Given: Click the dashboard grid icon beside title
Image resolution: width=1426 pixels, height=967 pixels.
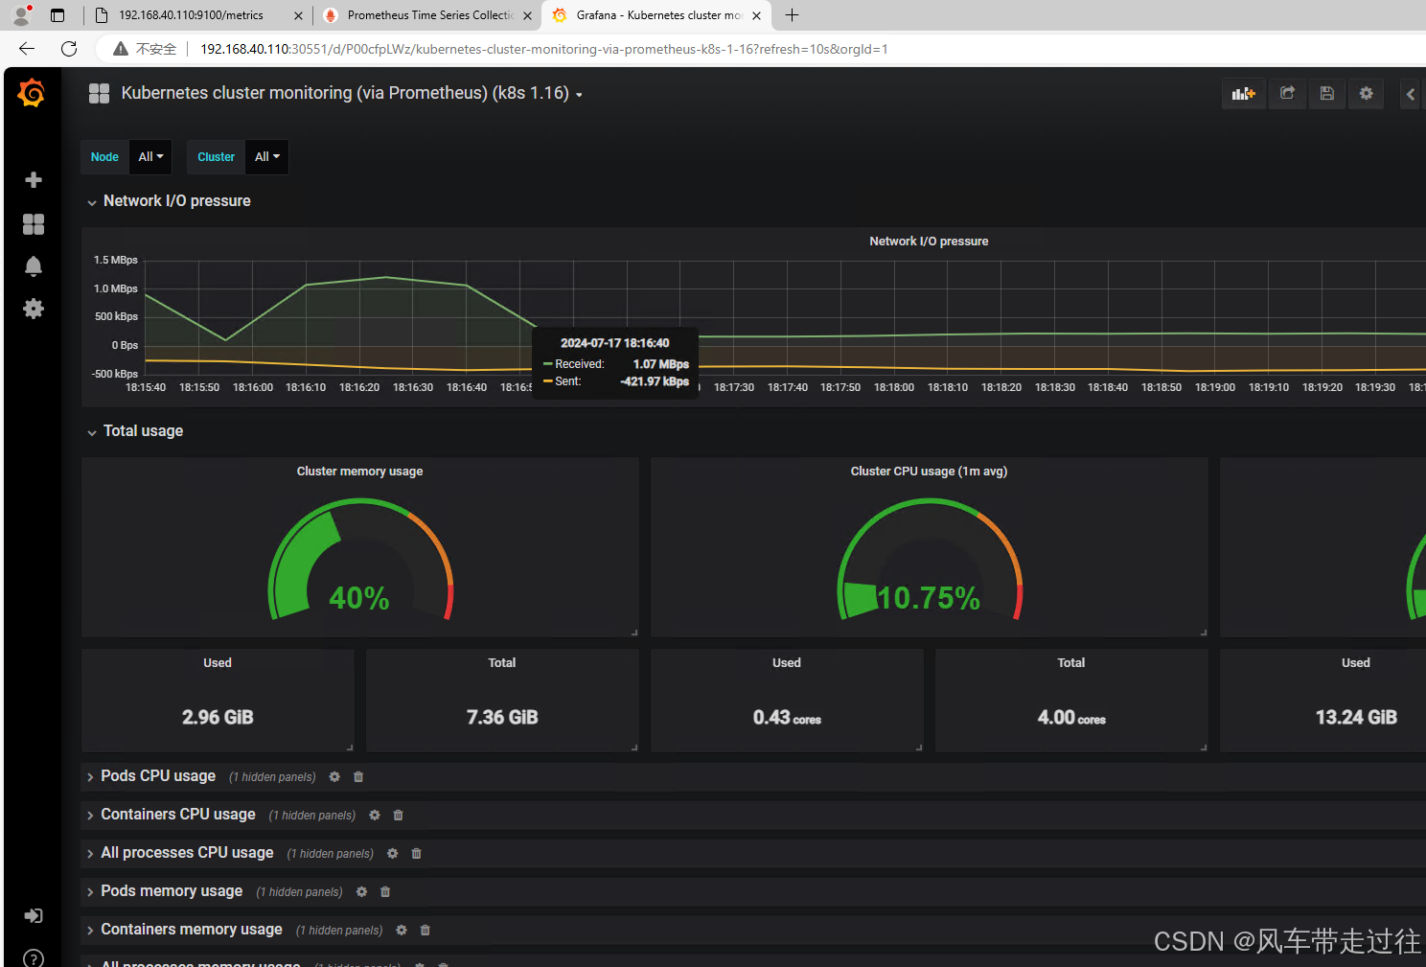Looking at the screenshot, I should point(100,93).
